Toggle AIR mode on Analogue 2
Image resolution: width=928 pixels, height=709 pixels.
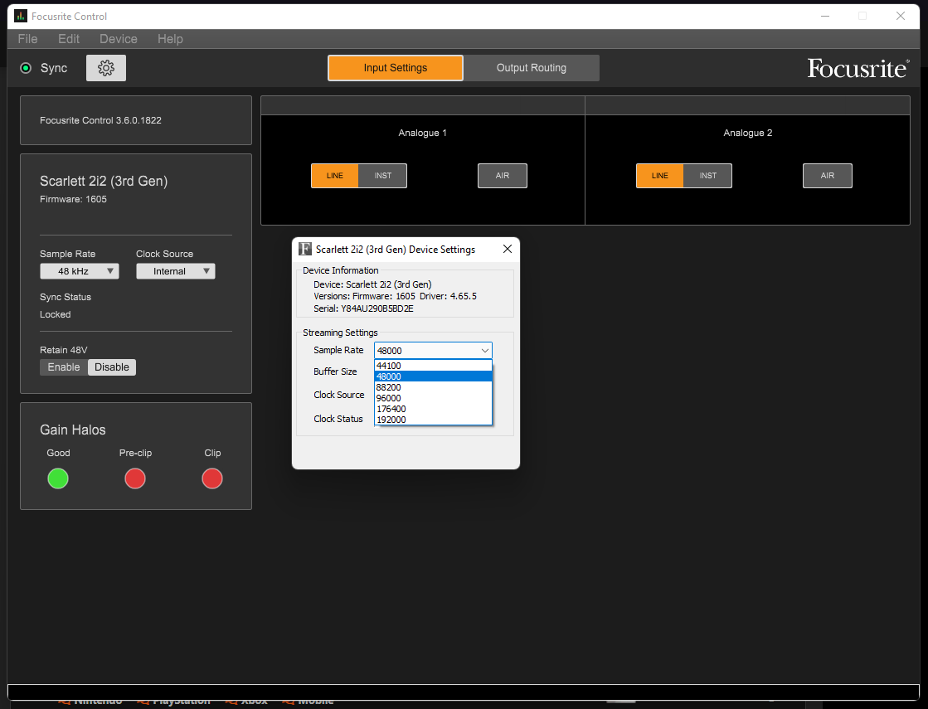pyautogui.click(x=828, y=176)
